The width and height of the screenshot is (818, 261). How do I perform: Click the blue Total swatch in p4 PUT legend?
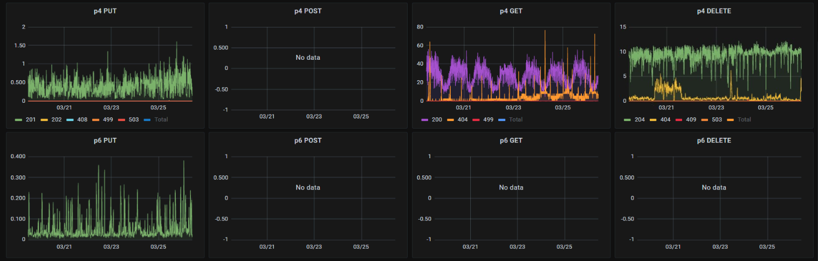tap(148, 119)
